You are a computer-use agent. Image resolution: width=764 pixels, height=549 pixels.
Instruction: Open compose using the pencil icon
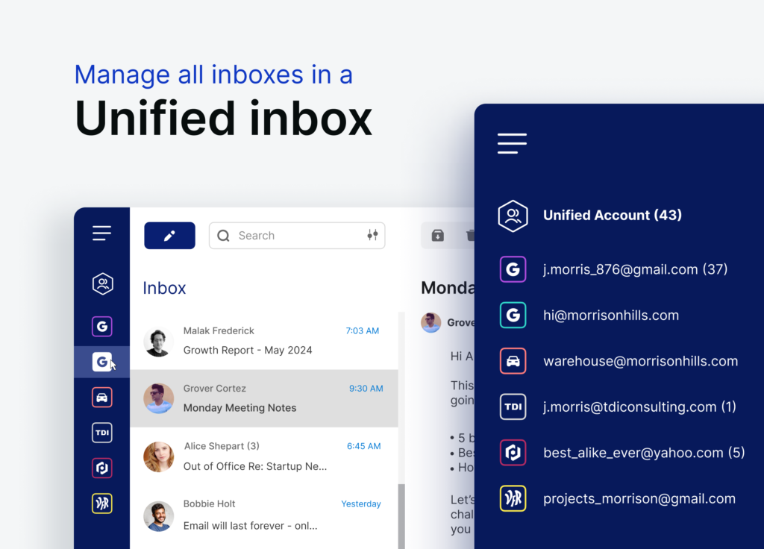click(x=169, y=235)
